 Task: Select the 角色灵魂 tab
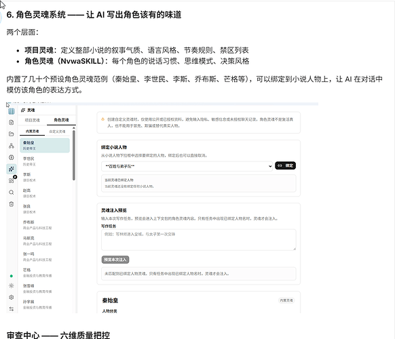[61, 120]
